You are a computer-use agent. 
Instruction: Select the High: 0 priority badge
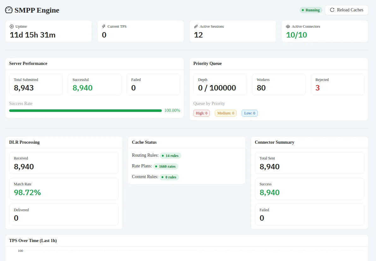point(202,113)
